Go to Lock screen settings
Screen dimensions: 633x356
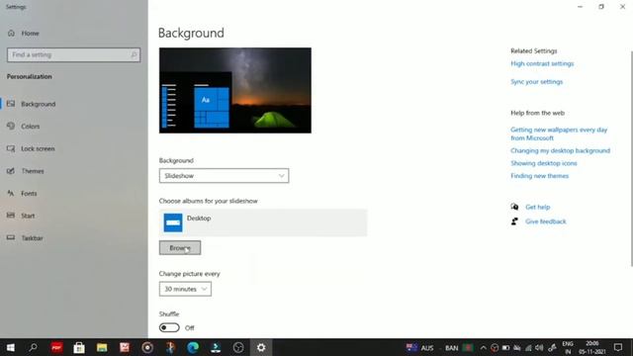pos(38,148)
